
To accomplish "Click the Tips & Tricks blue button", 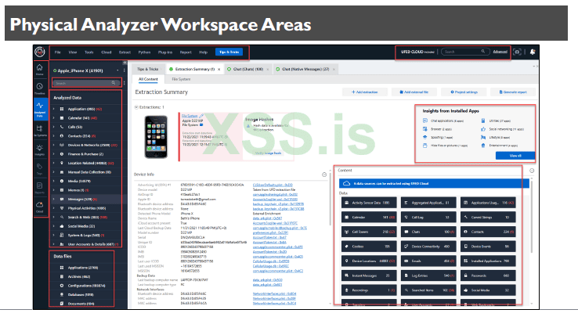I will pos(229,52).
